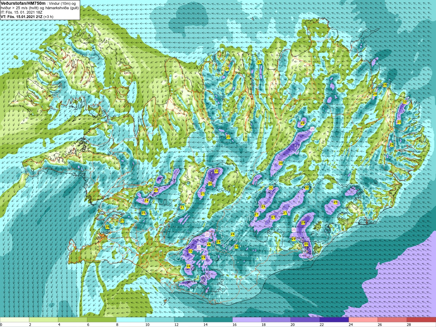Click the 10–12 m/s turquoise swatch
Viewport: 436px width, 327px height.
click(160, 320)
